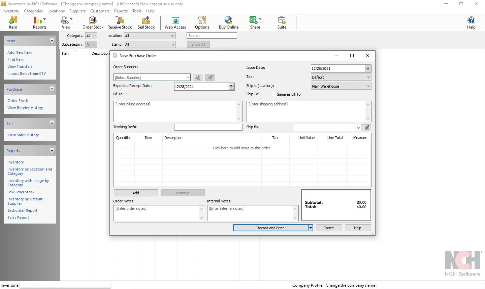
Task: Enable the Same as Bill To checkbox
Action: point(274,94)
